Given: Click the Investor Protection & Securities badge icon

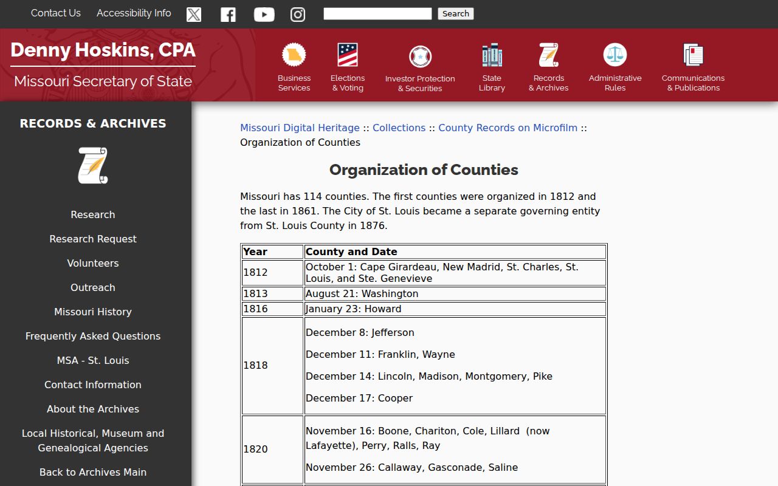Looking at the screenshot, I should (x=420, y=56).
